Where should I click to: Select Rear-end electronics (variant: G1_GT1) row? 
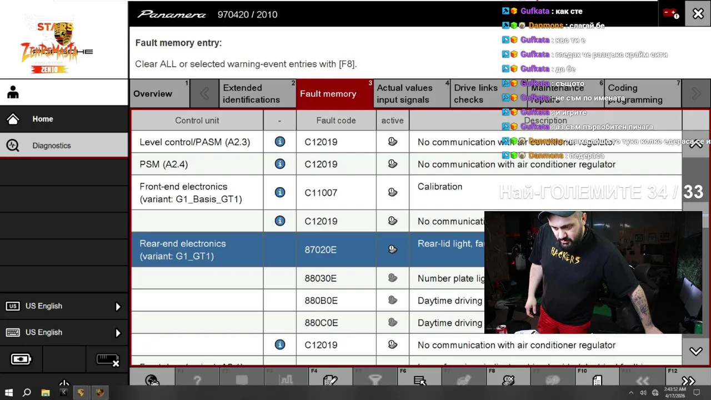(x=407, y=249)
